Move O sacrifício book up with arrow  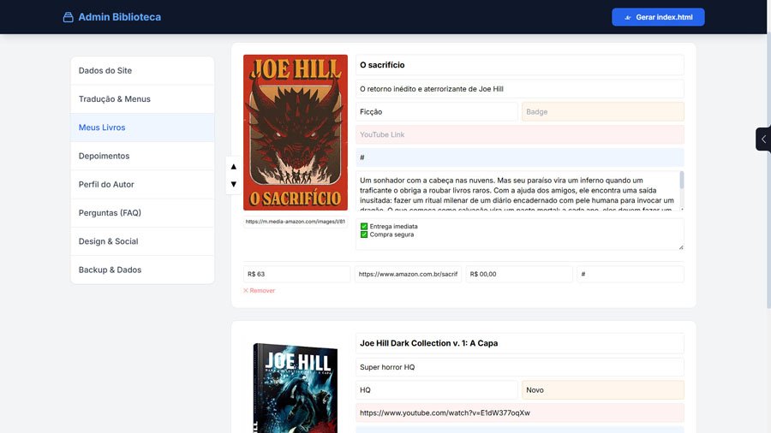coord(234,166)
